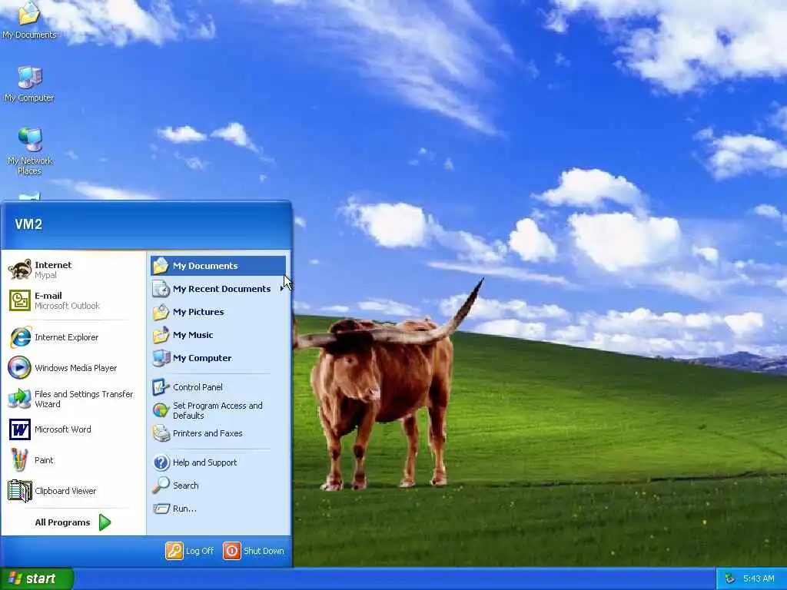Click the All Programs label
Viewport: 787px width, 590px height.
pyautogui.click(x=62, y=522)
